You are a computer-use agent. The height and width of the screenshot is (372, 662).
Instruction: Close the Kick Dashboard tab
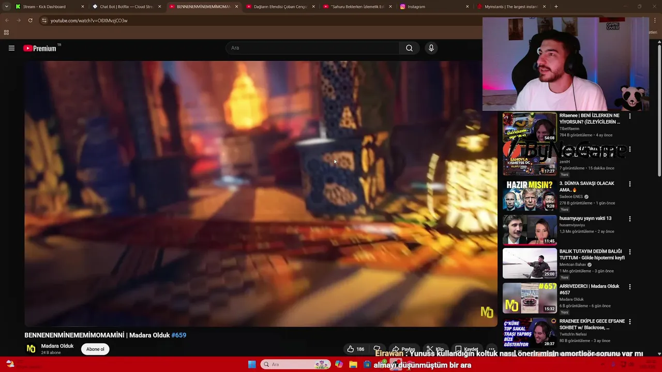pos(82,7)
